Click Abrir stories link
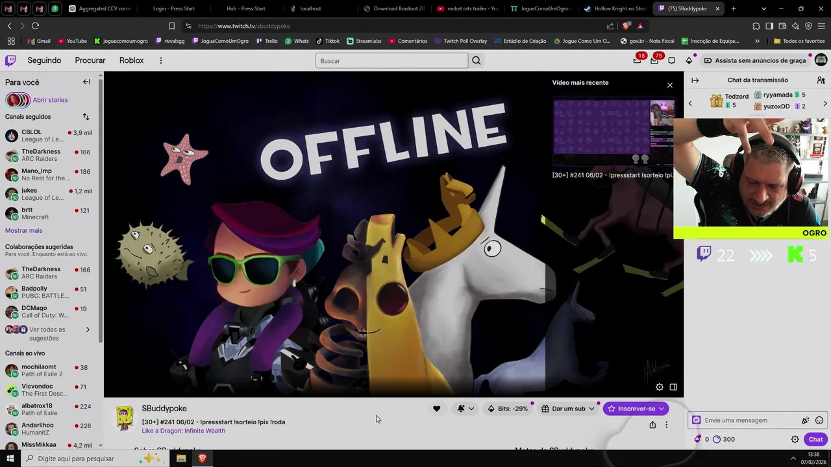 [x=50, y=100]
